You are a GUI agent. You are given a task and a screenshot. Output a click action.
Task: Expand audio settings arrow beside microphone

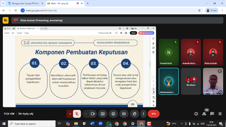click(70, 114)
